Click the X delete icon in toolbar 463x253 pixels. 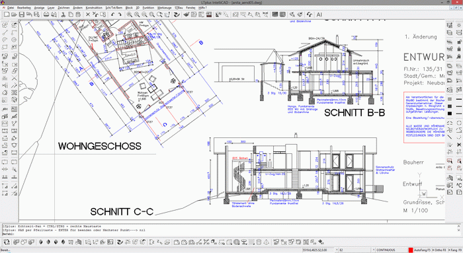coord(88,15)
